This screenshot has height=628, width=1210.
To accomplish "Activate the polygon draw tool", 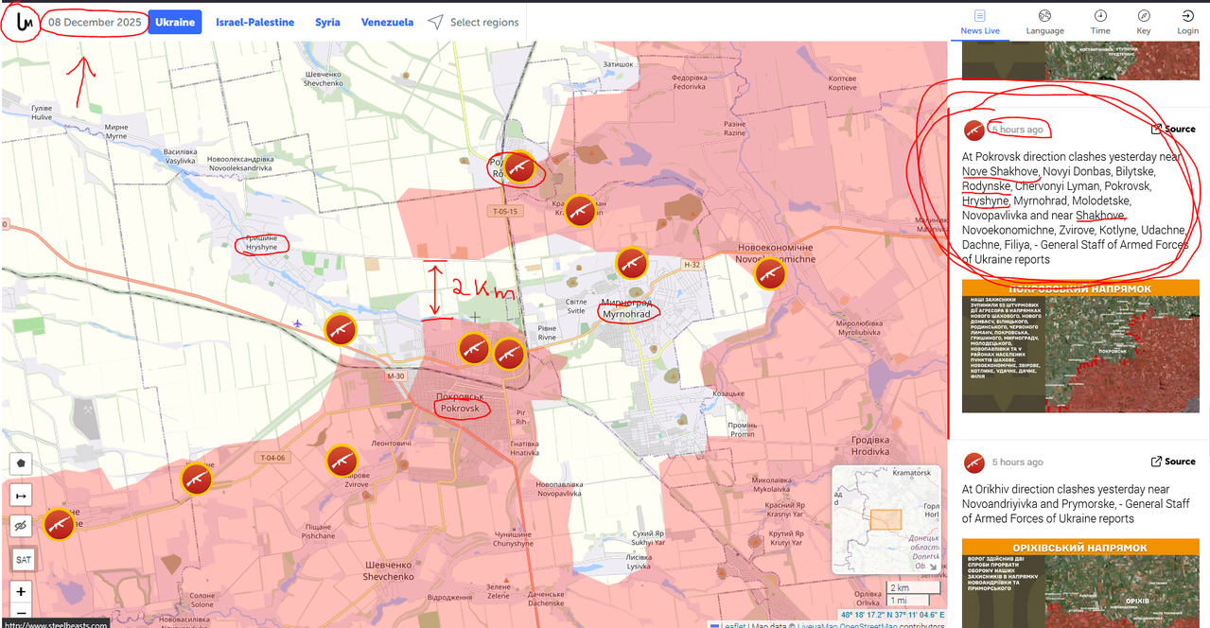I will click(21, 463).
